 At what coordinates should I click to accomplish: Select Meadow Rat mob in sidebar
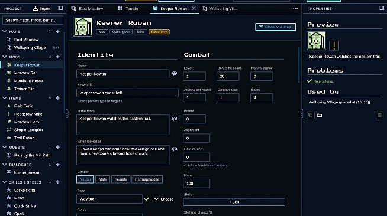pos(25,73)
